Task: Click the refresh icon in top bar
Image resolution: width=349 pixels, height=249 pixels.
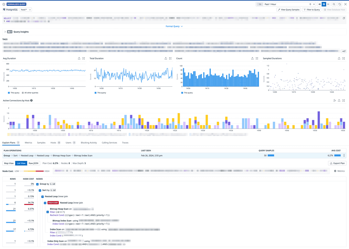Action: tap(340, 4)
